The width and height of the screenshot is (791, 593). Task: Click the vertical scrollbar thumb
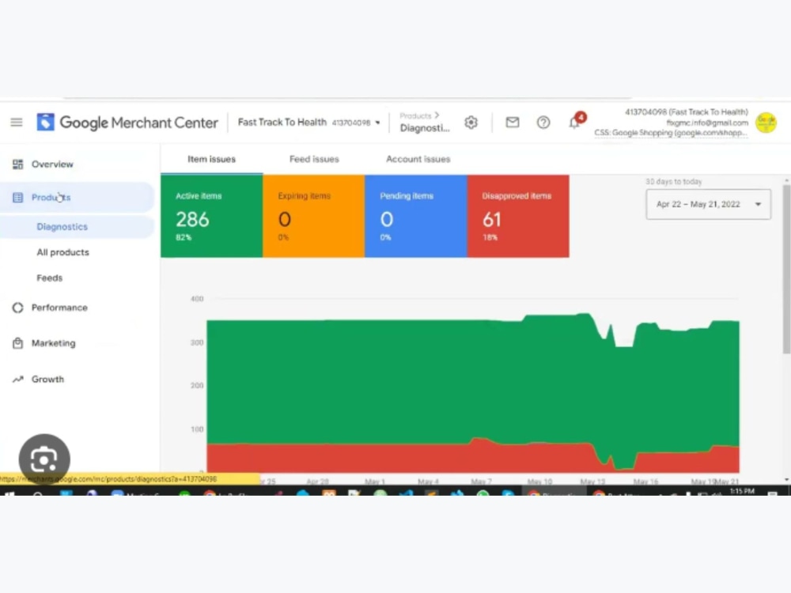click(786, 269)
